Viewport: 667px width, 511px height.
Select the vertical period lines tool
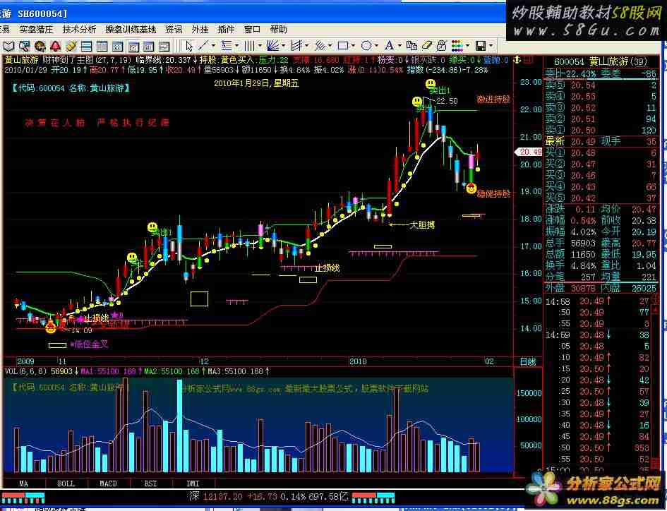pyautogui.click(x=249, y=46)
